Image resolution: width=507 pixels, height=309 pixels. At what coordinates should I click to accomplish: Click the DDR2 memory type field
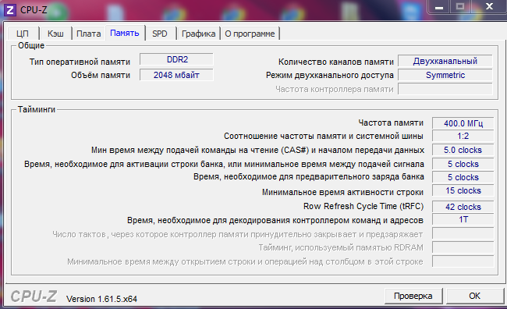[x=176, y=59]
